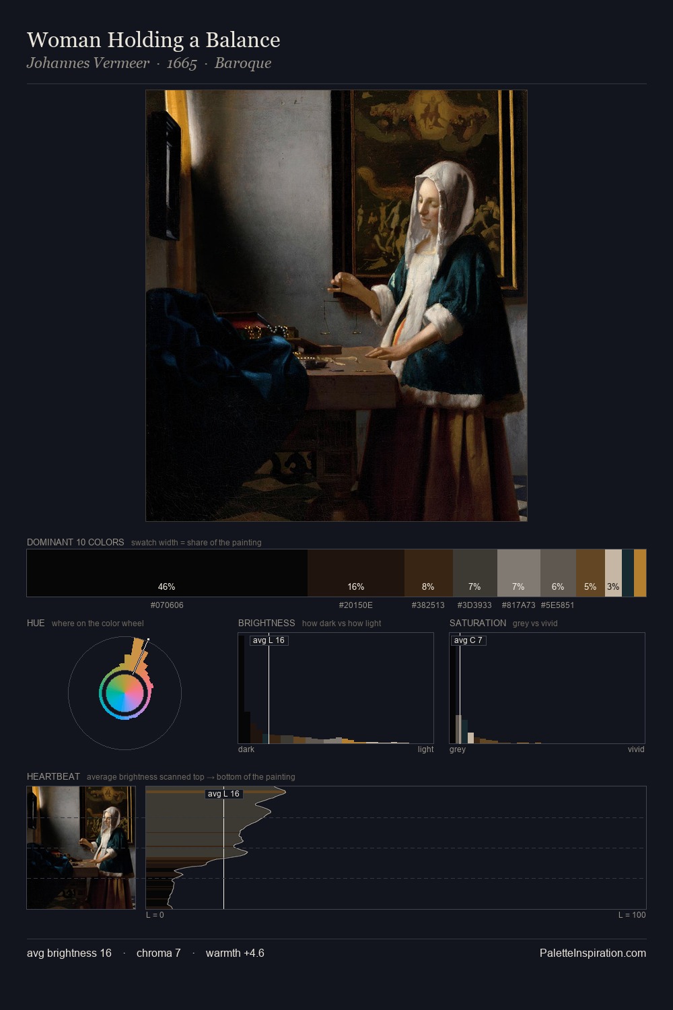Click the 'avg L 16' tag in the Brightness histogram
The width and height of the screenshot is (673, 1010).
(269, 640)
